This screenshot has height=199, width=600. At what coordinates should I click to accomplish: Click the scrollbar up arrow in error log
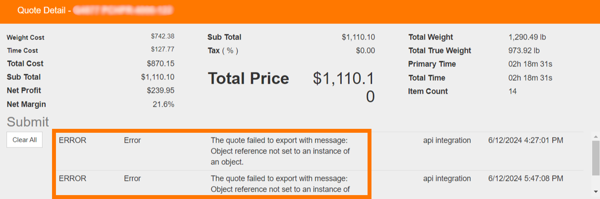(x=596, y=137)
